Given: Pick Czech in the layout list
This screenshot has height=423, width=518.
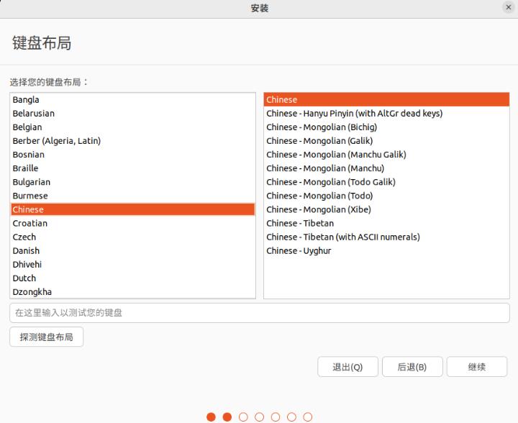Looking at the screenshot, I should (x=24, y=237).
